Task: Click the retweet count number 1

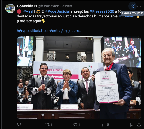Action: (51, 125)
